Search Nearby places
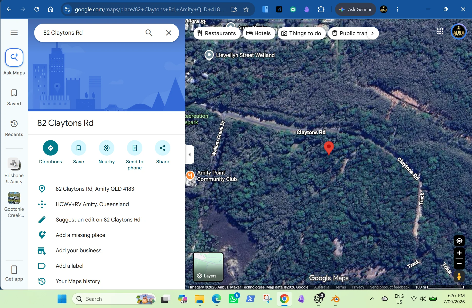This screenshot has width=472, height=308. 107,152
